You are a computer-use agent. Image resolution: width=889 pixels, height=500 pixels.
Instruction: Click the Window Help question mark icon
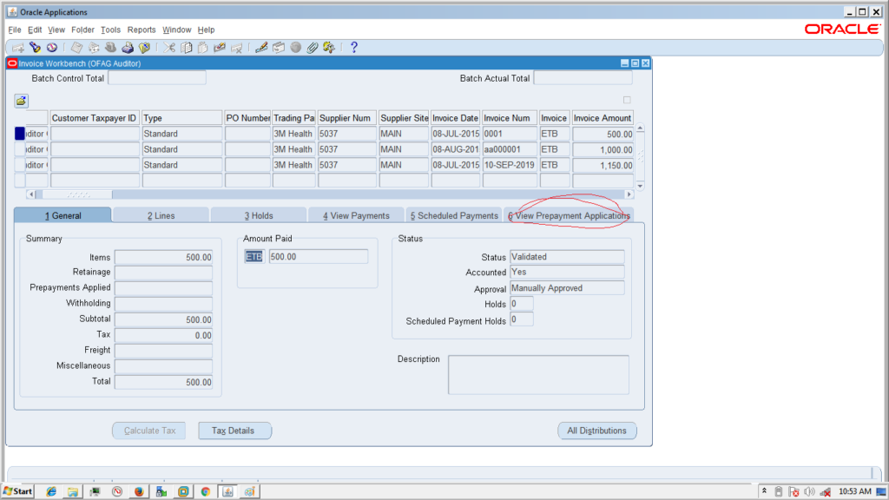coord(354,48)
